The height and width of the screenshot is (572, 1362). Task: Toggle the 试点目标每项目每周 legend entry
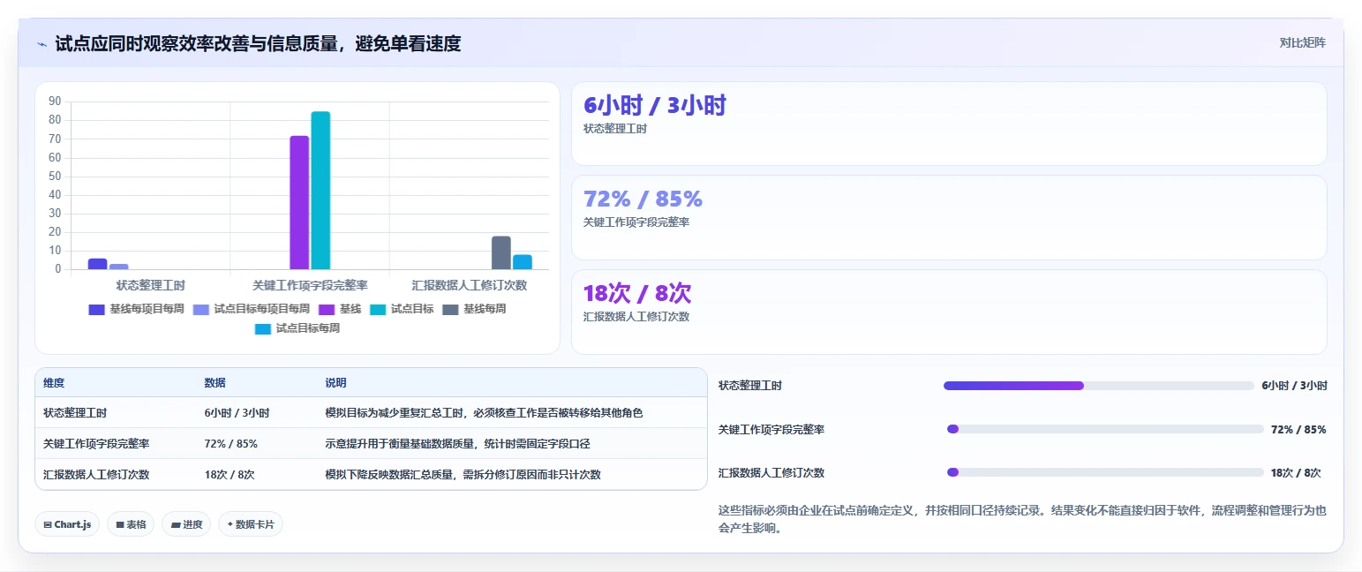tap(251, 309)
